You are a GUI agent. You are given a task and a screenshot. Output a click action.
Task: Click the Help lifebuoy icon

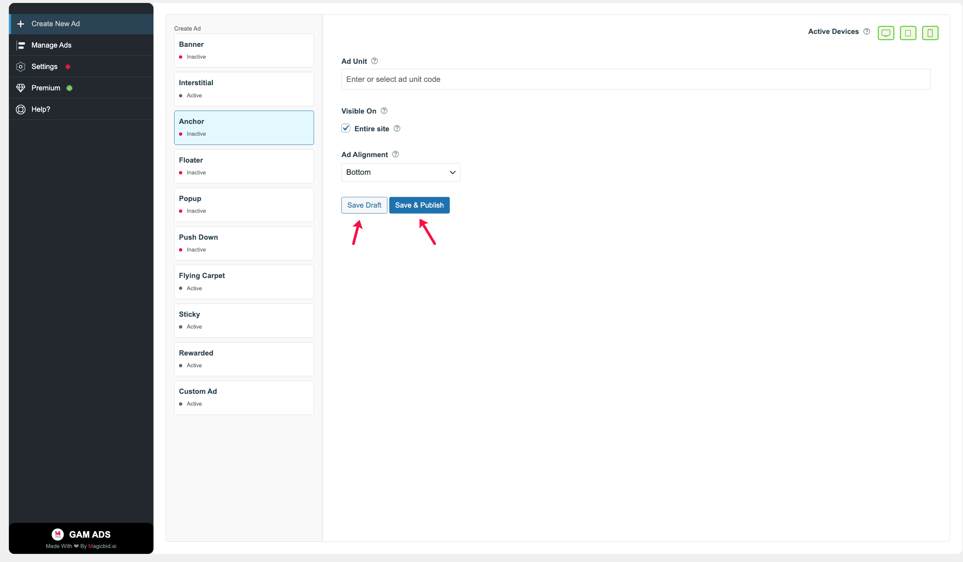21,109
